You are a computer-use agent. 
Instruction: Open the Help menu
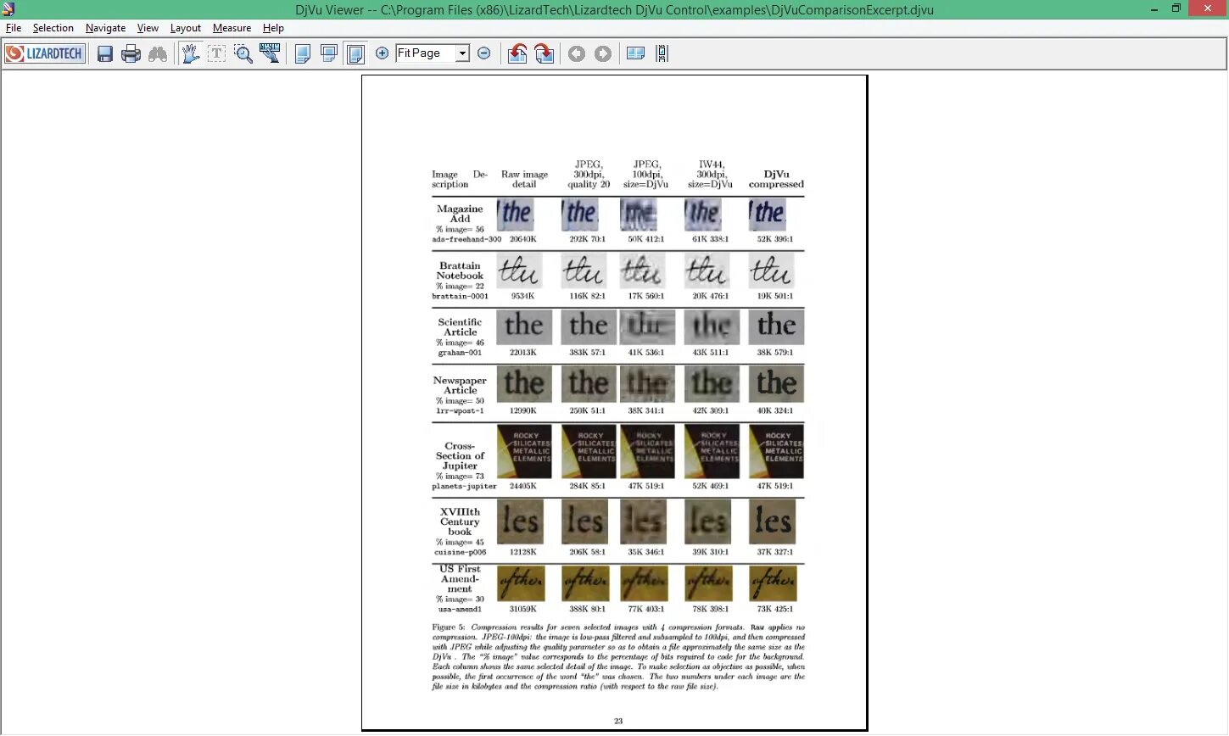[273, 28]
